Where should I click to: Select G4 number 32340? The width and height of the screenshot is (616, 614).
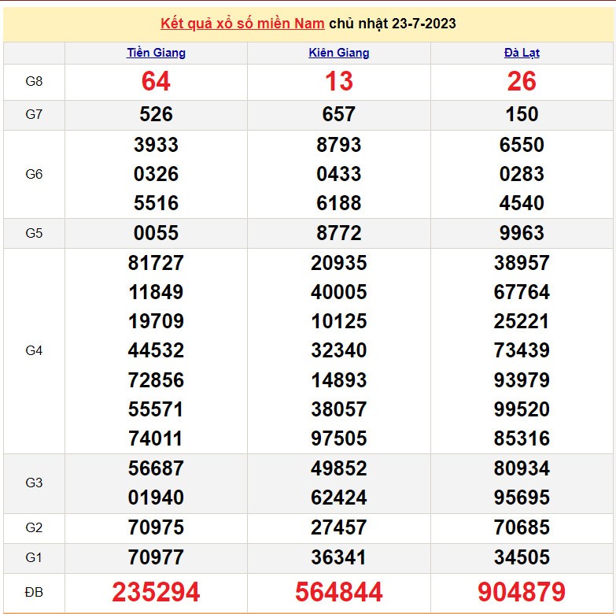(338, 350)
